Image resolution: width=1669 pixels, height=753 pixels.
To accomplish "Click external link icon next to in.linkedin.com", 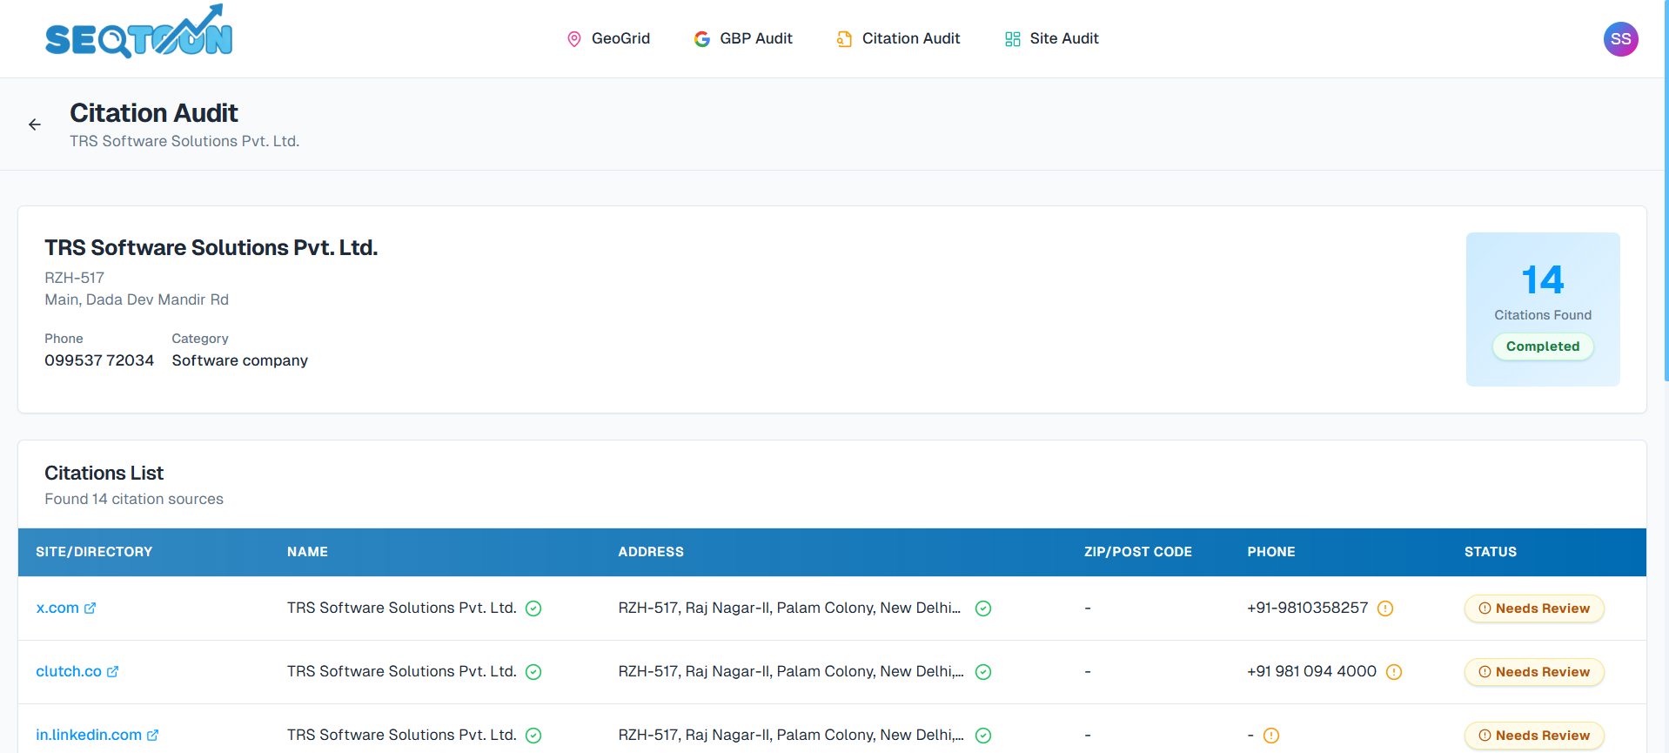I will pos(153,735).
